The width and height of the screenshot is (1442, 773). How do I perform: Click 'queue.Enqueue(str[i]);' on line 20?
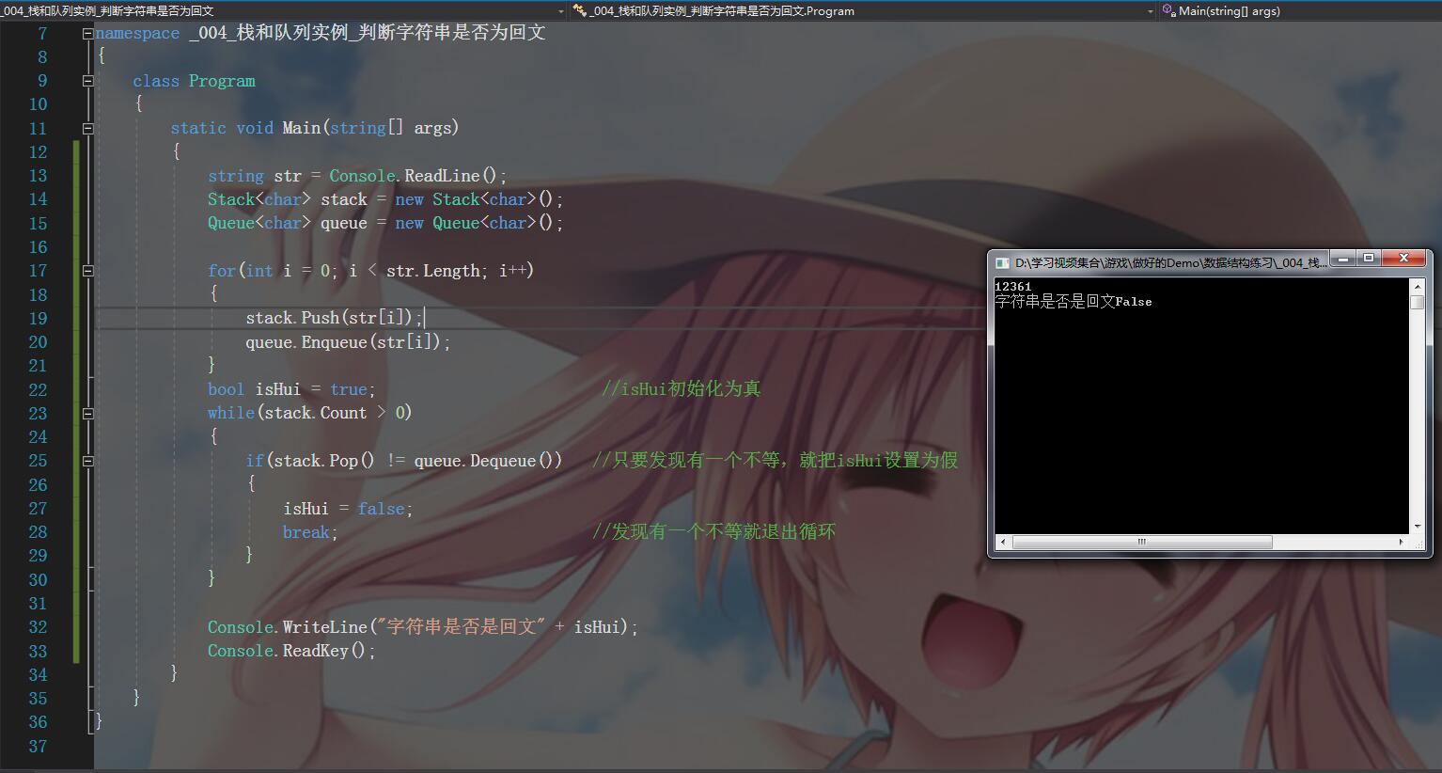349,342
